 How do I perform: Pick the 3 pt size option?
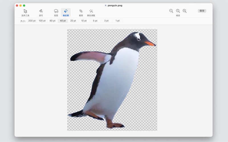[106, 21]
